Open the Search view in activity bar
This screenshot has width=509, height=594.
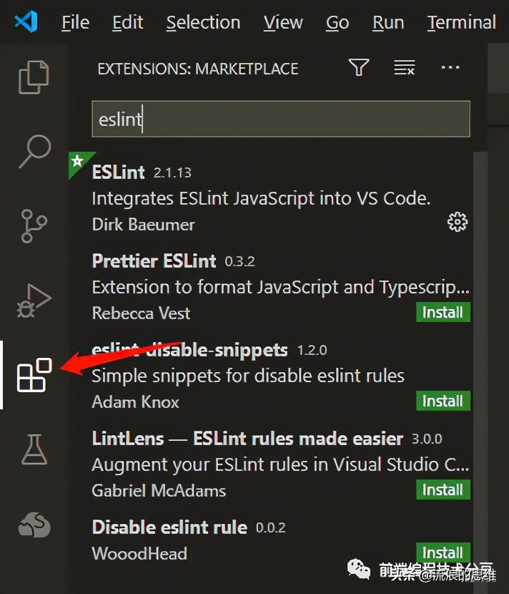coord(34,151)
